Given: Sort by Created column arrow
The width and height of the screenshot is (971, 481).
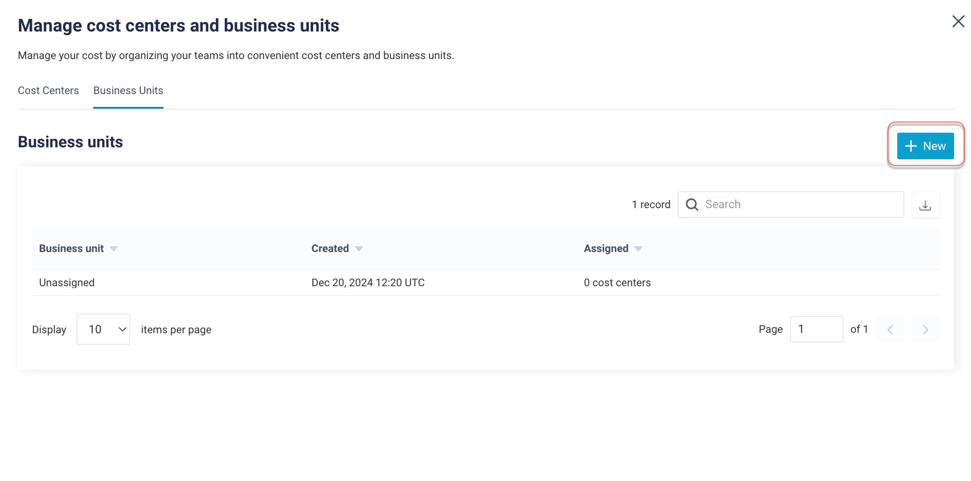Looking at the screenshot, I should pyautogui.click(x=359, y=249).
